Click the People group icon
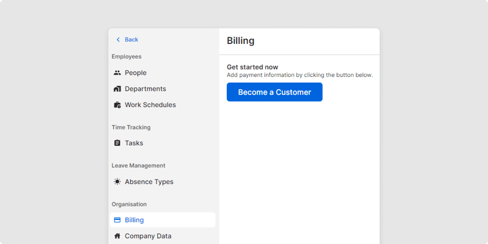This screenshot has height=244, width=488. click(x=117, y=73)
